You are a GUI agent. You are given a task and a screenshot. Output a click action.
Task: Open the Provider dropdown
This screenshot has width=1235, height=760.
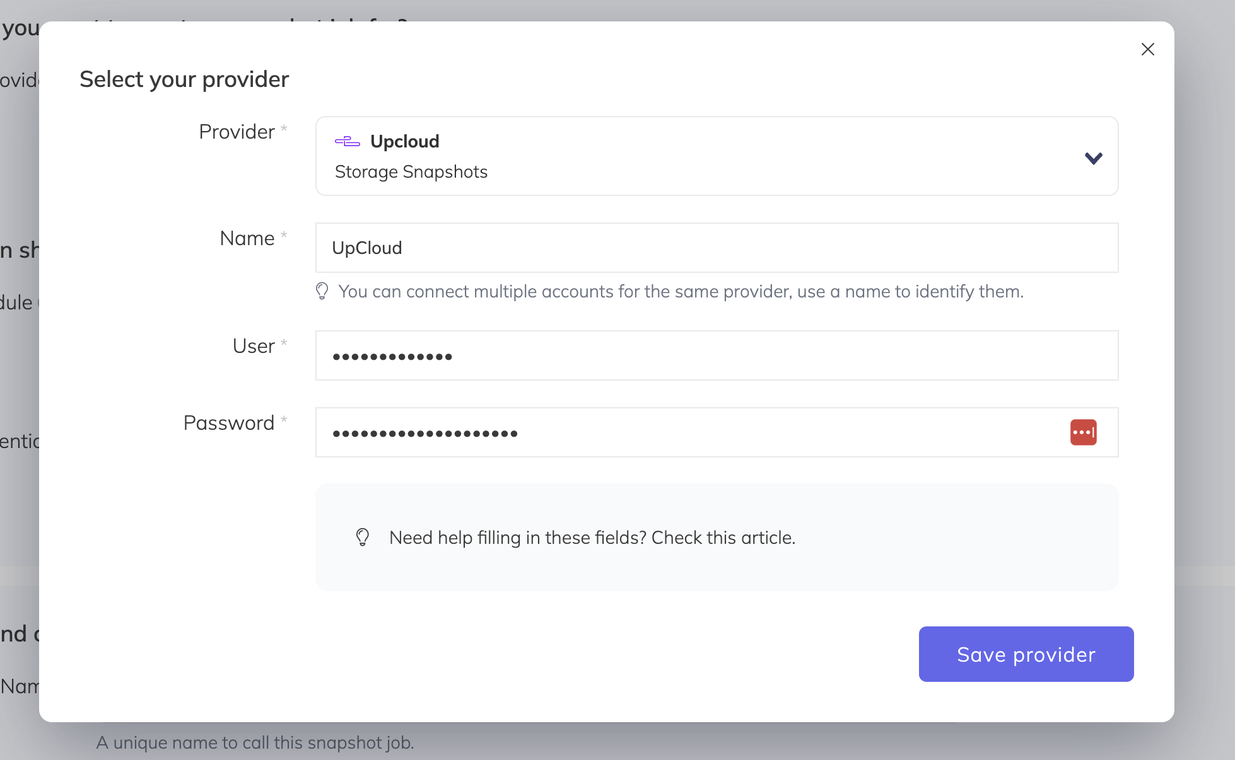[717, 156]
